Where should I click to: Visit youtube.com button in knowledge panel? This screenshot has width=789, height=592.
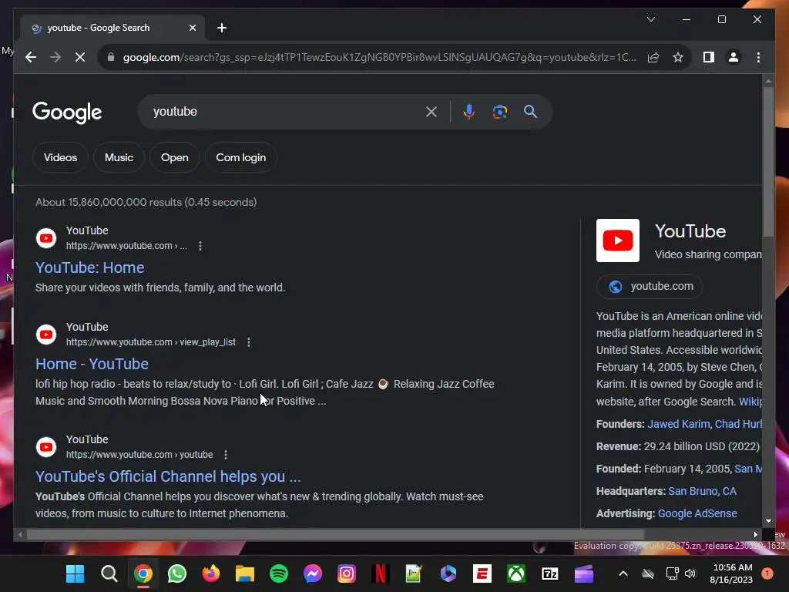[x=650, y=287]
